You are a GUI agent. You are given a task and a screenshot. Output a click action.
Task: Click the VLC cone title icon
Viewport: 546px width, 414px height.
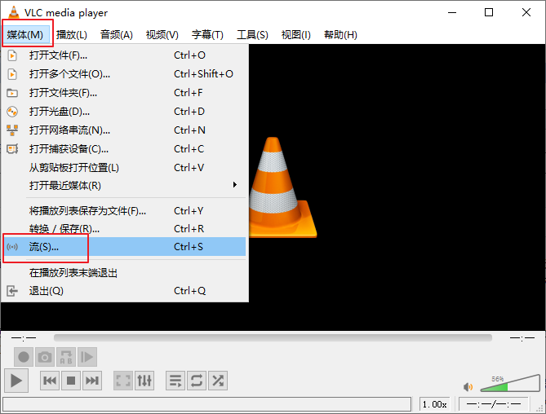click(14, 12)
